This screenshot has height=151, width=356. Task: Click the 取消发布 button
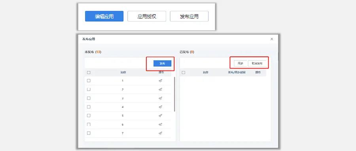[257, 63]
